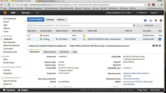
Task: Open the Chrome hamburger menu
Action: point(162,5)
